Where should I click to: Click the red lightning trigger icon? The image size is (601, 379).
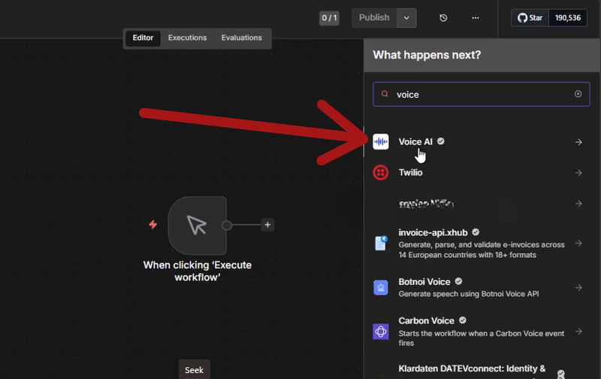(153, 224)
